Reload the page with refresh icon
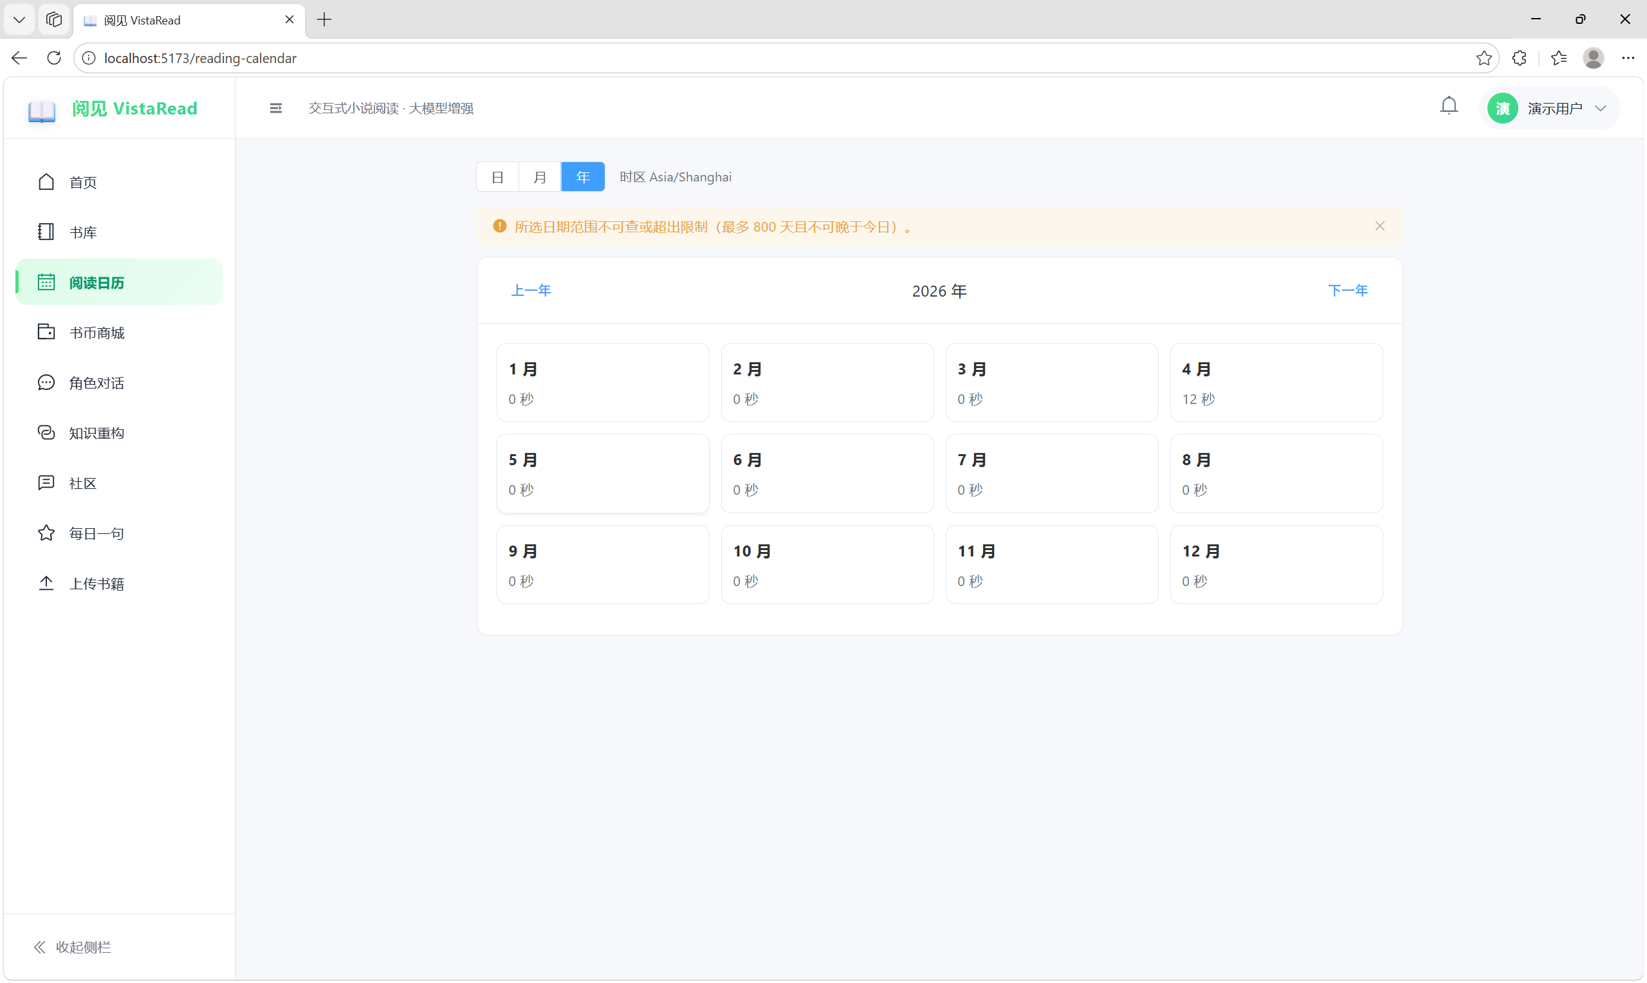 pyautogui.click(x=54, y=59)
